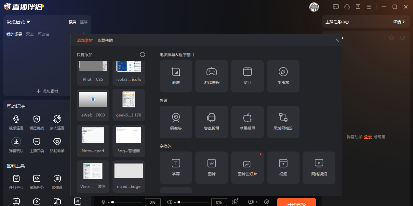The height and width of the screenshot is (206, 413).
Task: Add a 网络视频 network video source
Action: [319, 168]
